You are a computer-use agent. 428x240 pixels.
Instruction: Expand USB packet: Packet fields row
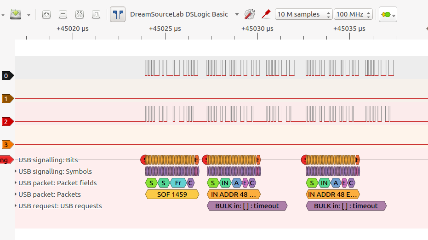click(16, 183)
